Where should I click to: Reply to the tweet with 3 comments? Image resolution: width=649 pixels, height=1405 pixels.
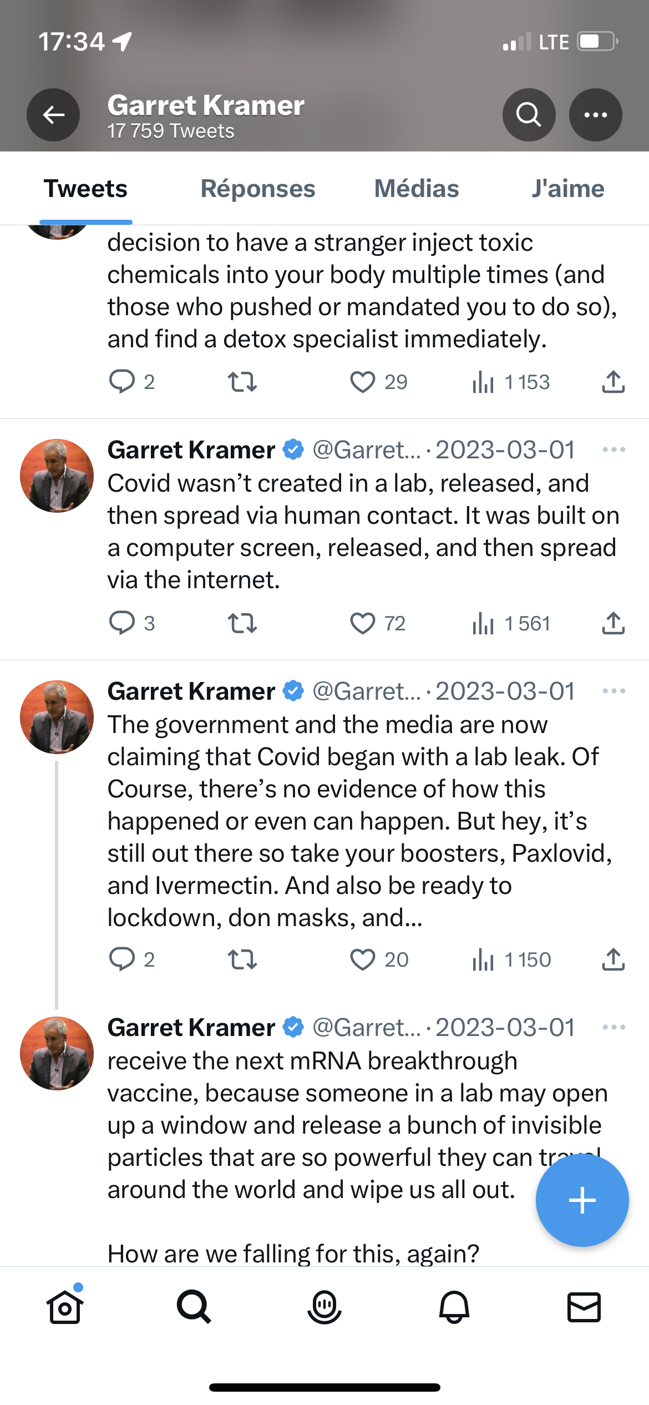click(121, 623)
